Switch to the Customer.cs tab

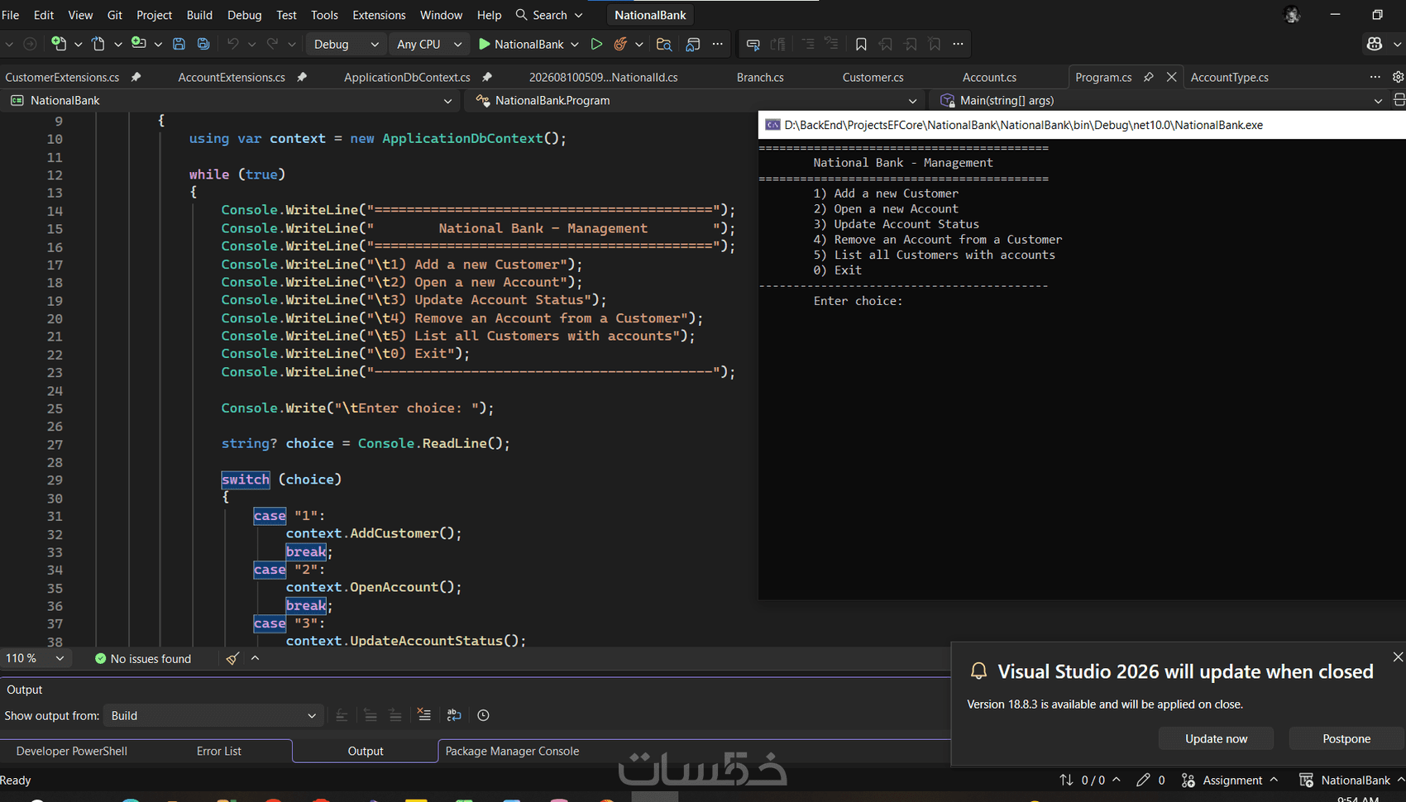873,77
